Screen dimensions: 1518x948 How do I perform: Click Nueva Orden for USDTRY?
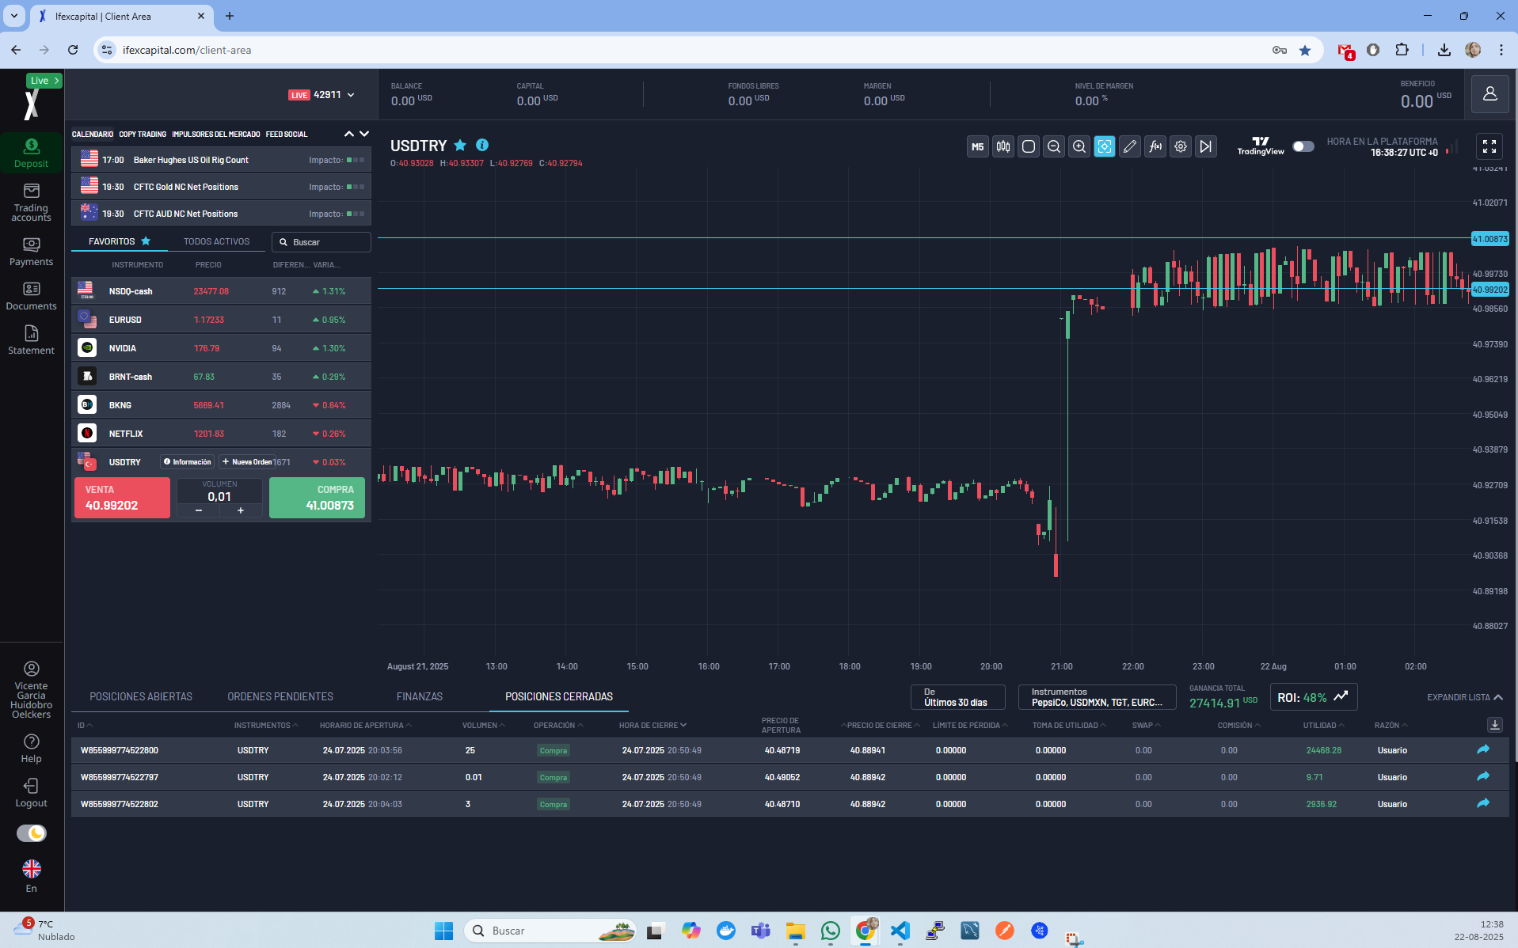coord(247,462)
